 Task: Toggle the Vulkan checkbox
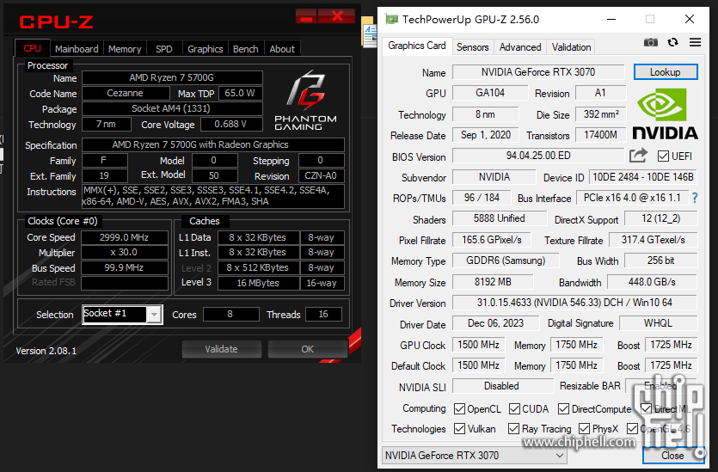coord(459,428)
